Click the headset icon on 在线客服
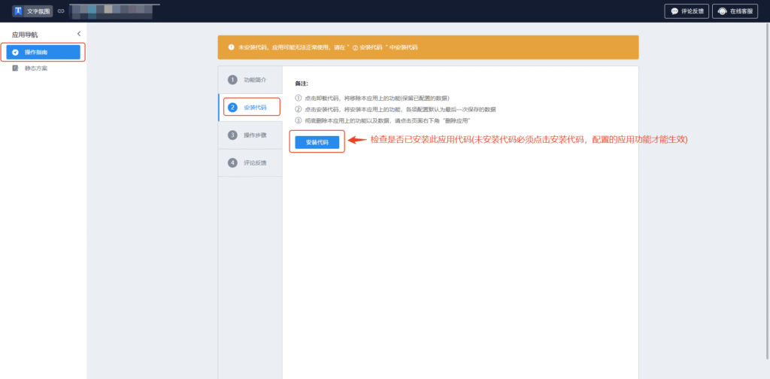The width and height of the screenshot is (770, 379). [x=722, y=11]
